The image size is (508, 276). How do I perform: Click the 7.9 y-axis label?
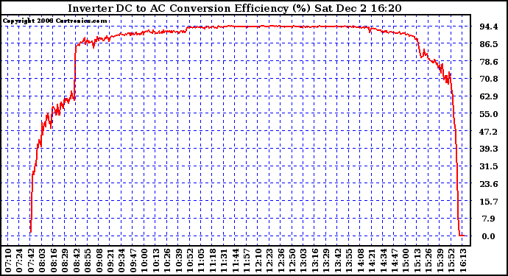coord(489,219)
